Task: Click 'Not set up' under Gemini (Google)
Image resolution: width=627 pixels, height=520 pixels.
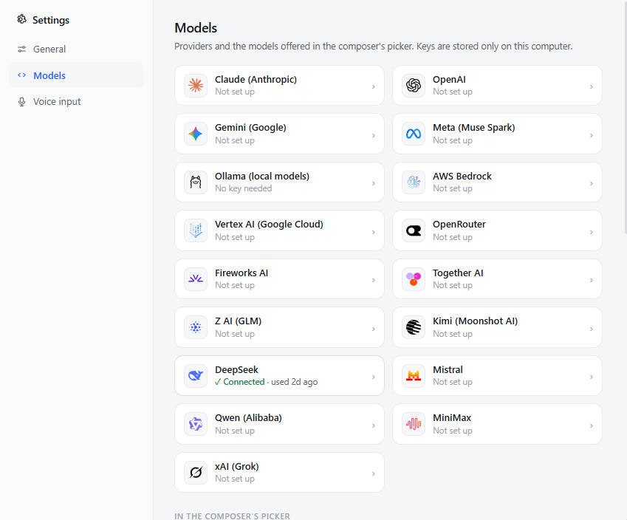Action: (235, 140)
